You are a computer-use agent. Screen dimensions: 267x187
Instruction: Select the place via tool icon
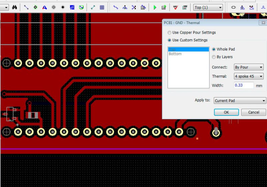pyautogui.click(x=53, y=7)
